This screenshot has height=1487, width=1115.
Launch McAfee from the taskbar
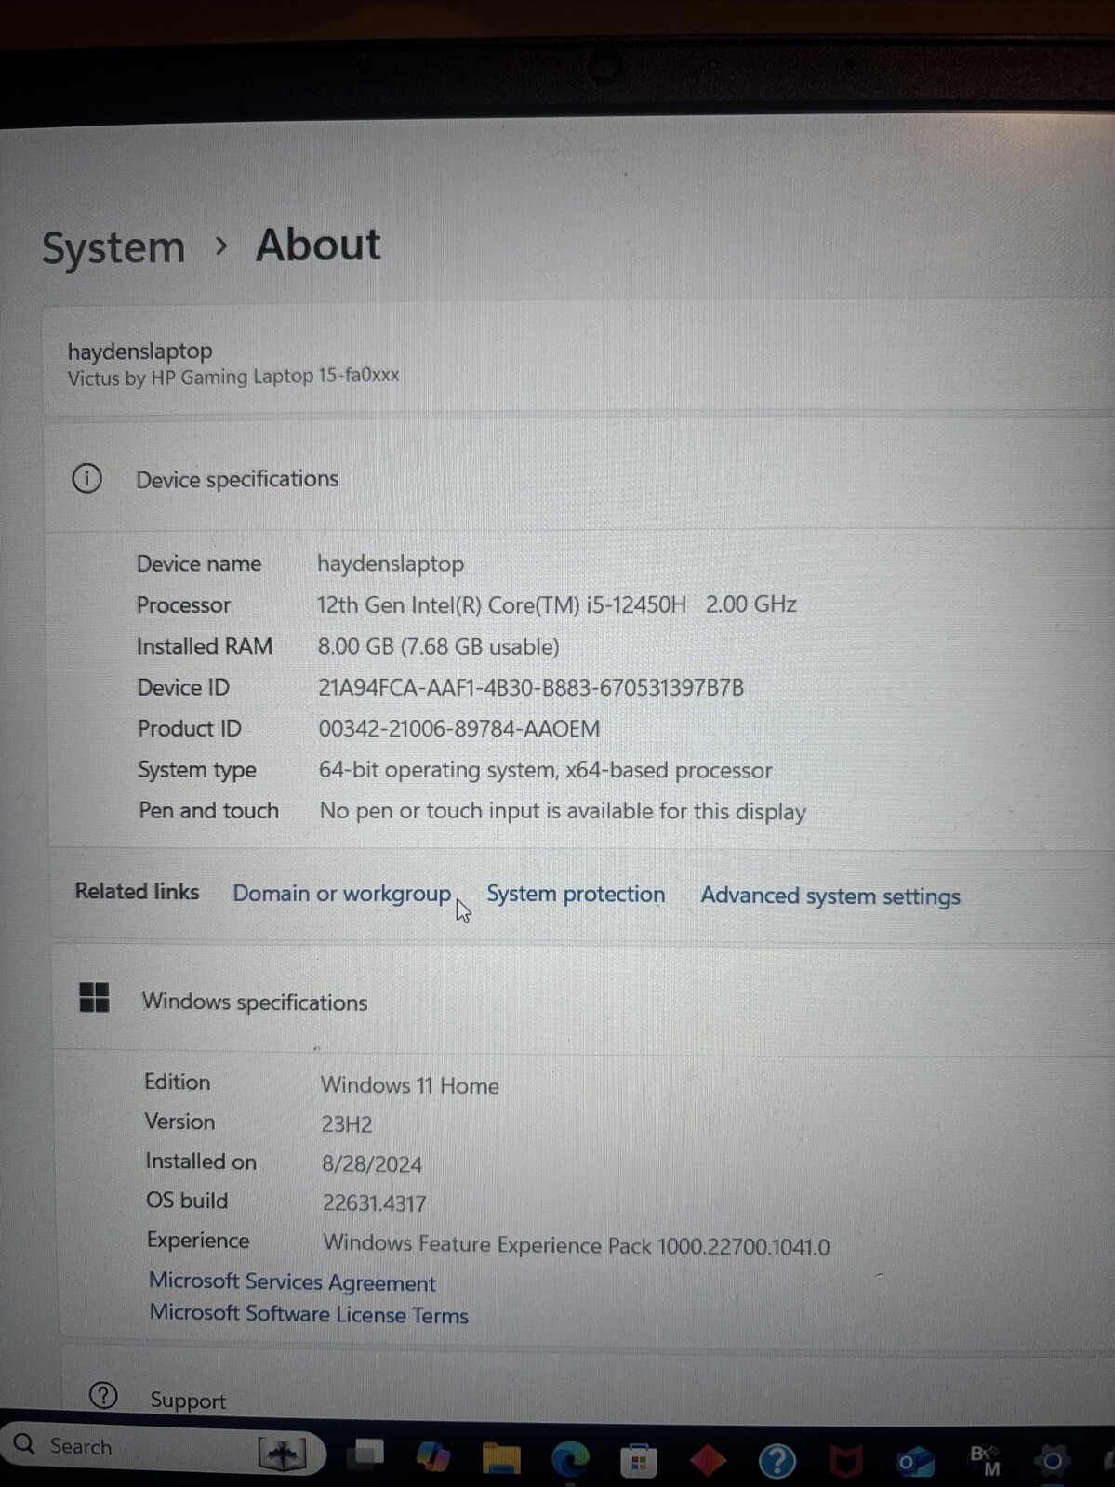click(x=845, y=1461)
